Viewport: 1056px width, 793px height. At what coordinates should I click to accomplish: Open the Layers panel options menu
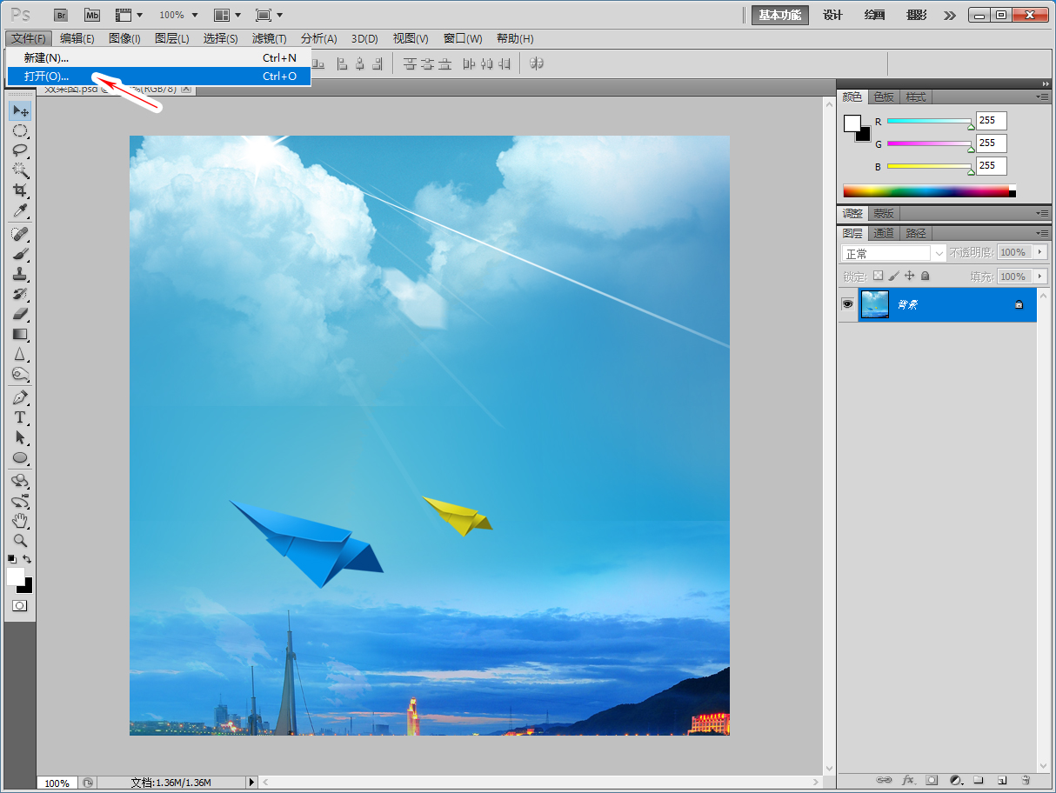pyautogui.click(x=1041, y=233)
